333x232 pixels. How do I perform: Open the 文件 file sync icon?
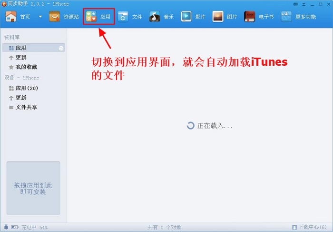(x=123, y=17)
